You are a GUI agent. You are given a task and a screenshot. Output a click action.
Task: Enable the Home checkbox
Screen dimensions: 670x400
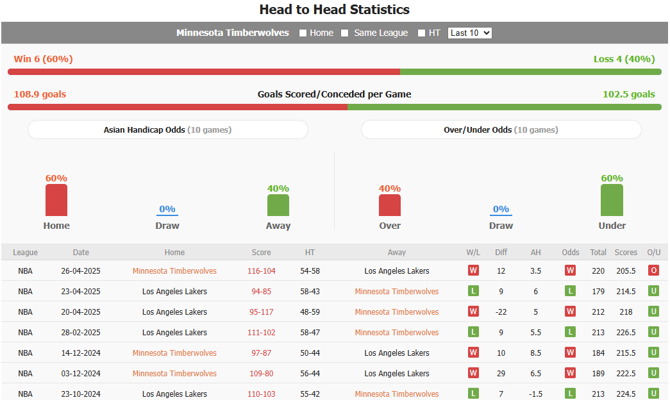coord(302,33)
